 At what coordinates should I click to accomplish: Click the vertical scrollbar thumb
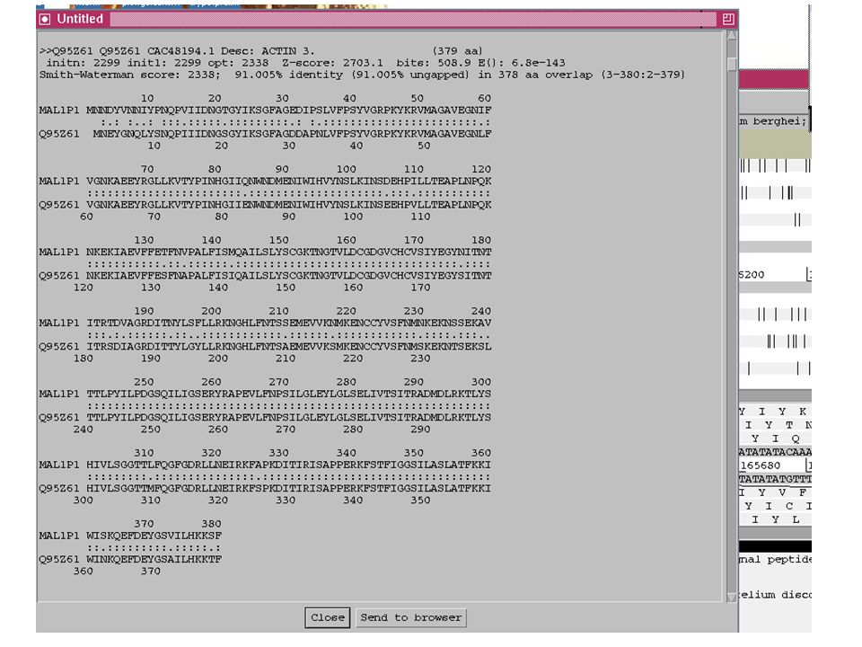click(732, 64)
